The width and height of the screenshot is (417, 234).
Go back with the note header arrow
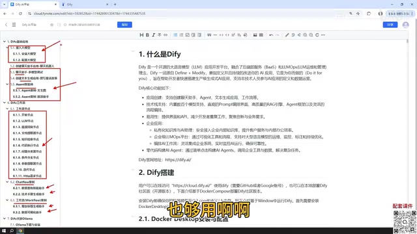click(6, 25)
